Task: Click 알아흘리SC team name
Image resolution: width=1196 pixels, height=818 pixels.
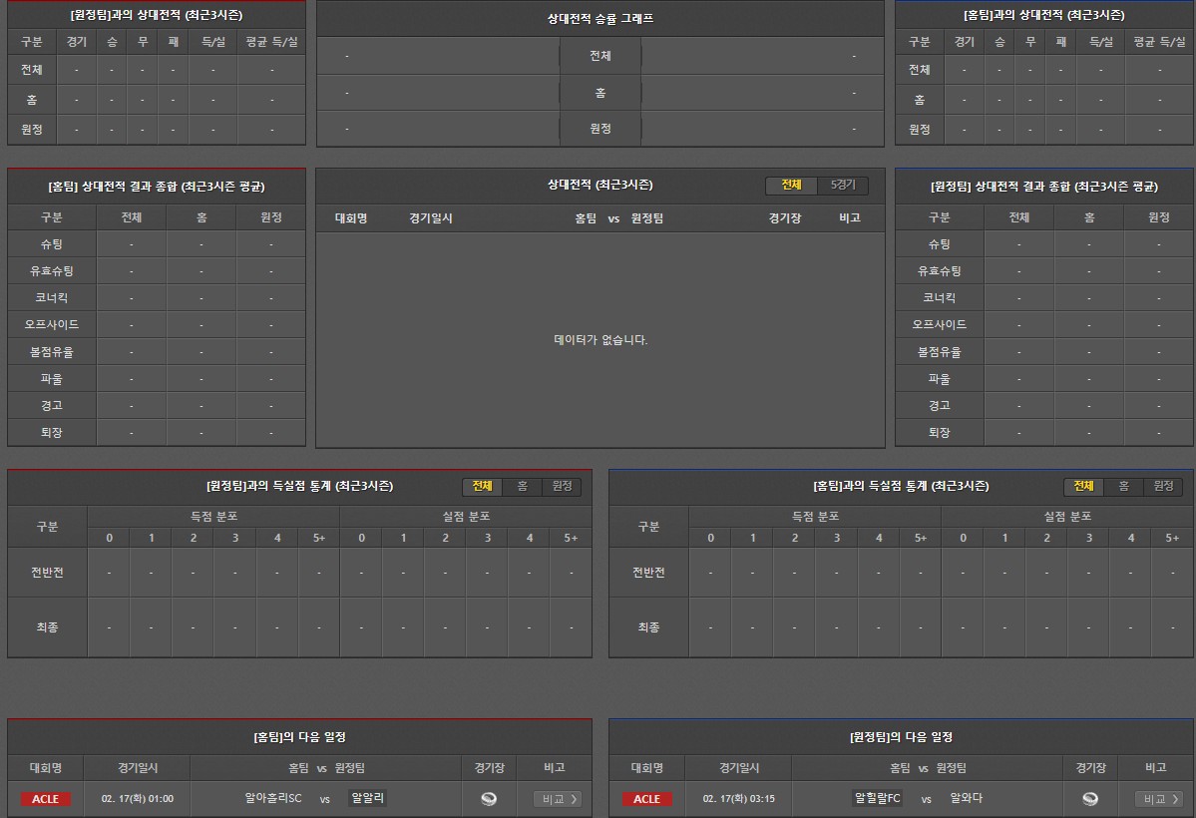Action: [273, 798]
